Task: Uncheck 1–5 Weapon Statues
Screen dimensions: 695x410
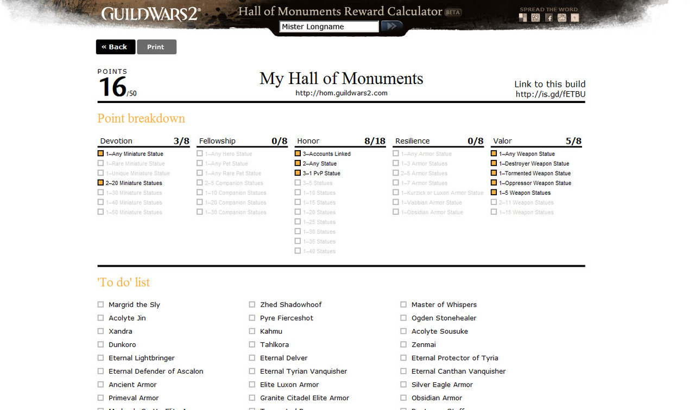Action: (494, 193)
